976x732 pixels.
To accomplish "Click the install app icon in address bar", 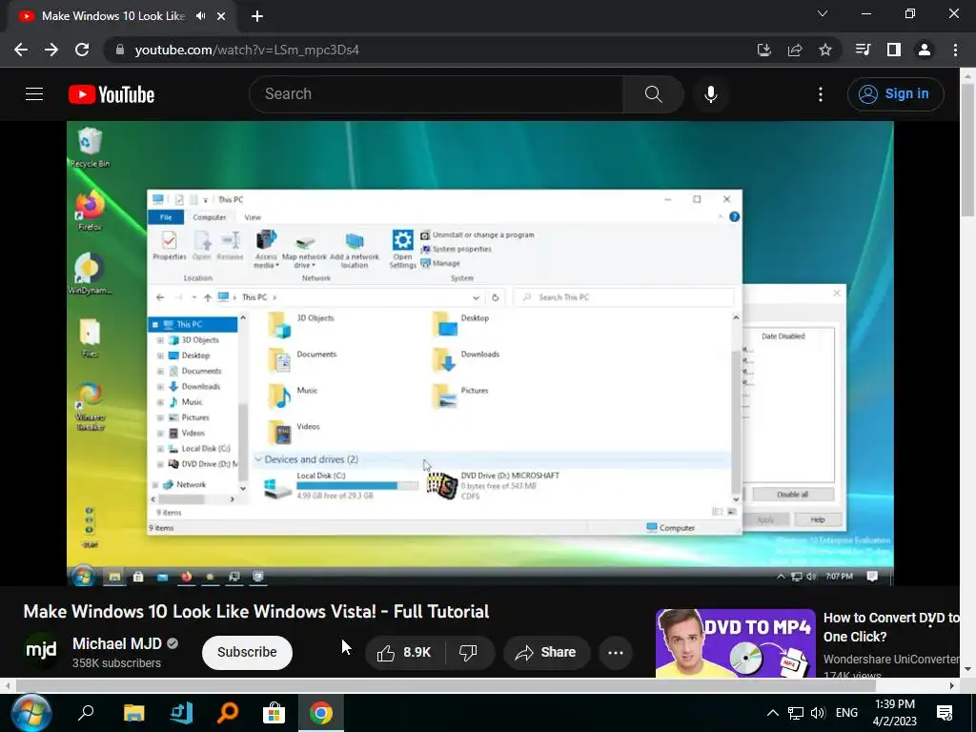I will click(x=764, y=50).
